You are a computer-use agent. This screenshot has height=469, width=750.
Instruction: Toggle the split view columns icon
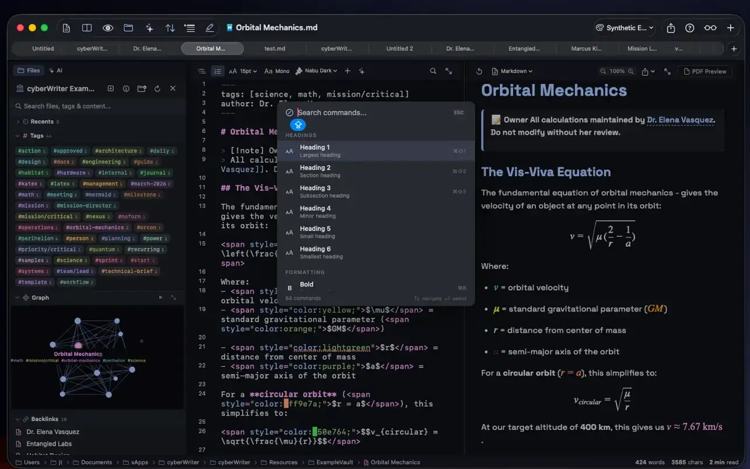(87, 28)
